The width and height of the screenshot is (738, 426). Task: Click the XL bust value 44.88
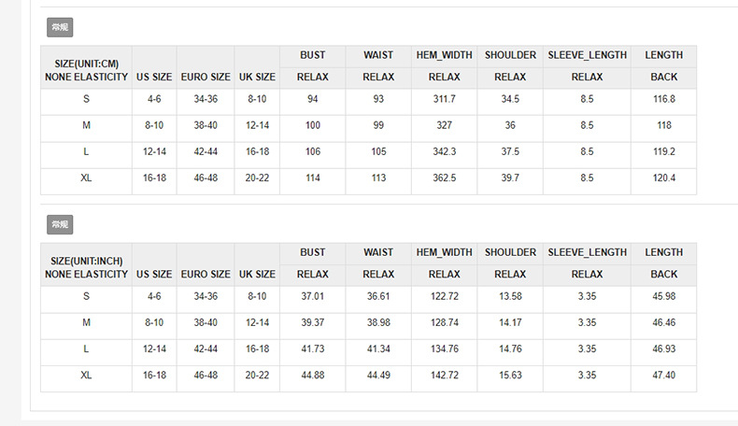pos(313,375)
